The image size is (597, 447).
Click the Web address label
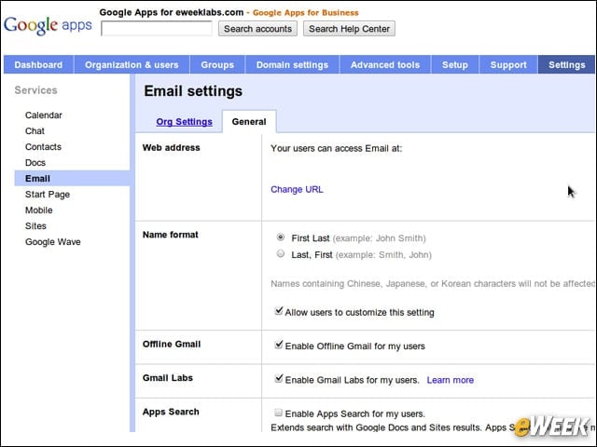click(171, 147)
